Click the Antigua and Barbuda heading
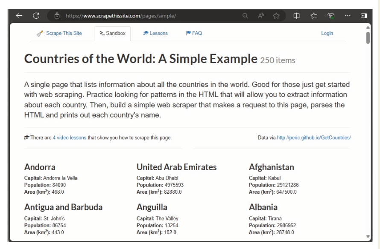Viewport: 380px width, 249px height. [63, 207]
